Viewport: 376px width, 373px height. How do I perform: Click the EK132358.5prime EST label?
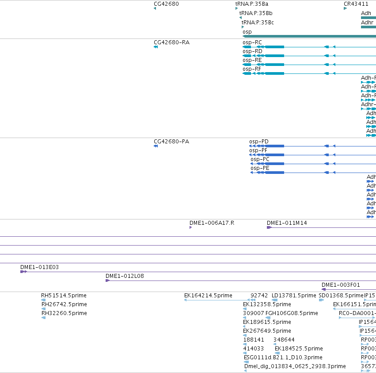click(267, 304)
